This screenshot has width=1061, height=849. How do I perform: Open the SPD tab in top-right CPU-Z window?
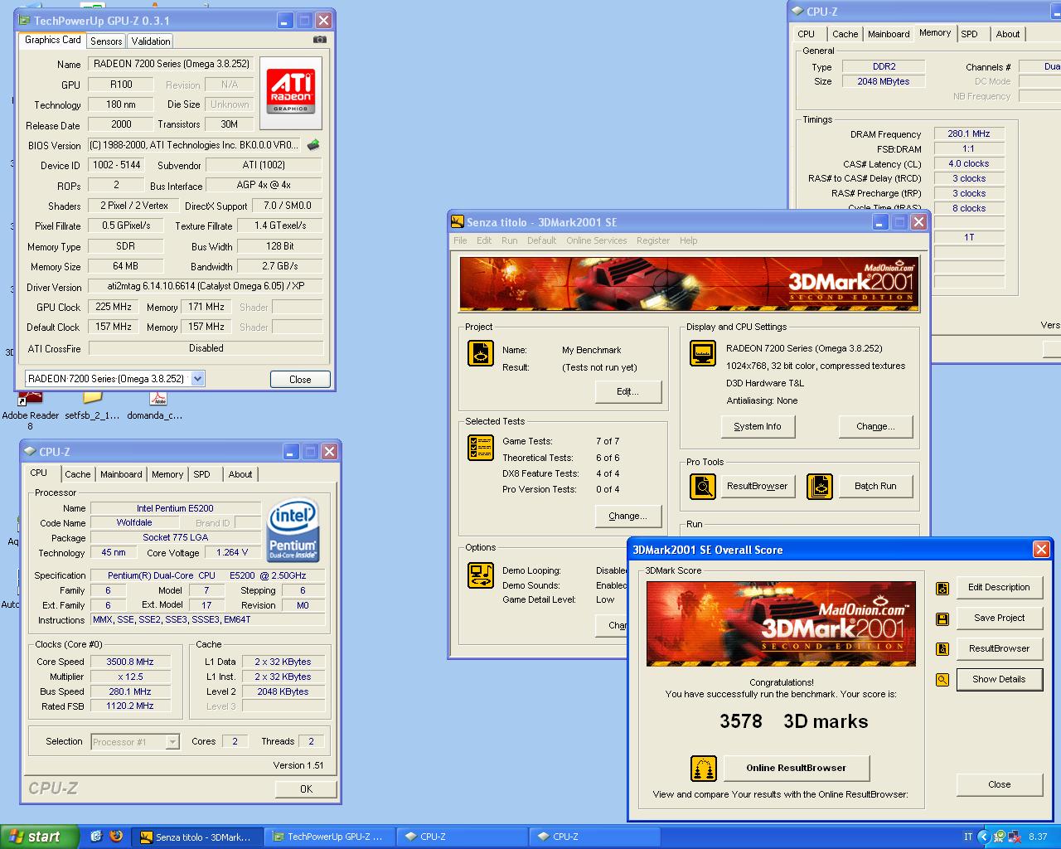pyautogui.click(x=970, y=34)
